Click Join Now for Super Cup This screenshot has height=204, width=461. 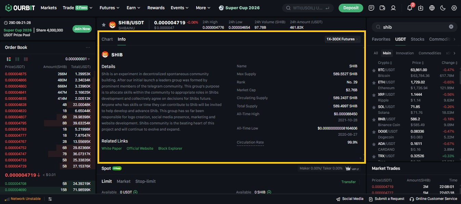[x=82, y=29]
